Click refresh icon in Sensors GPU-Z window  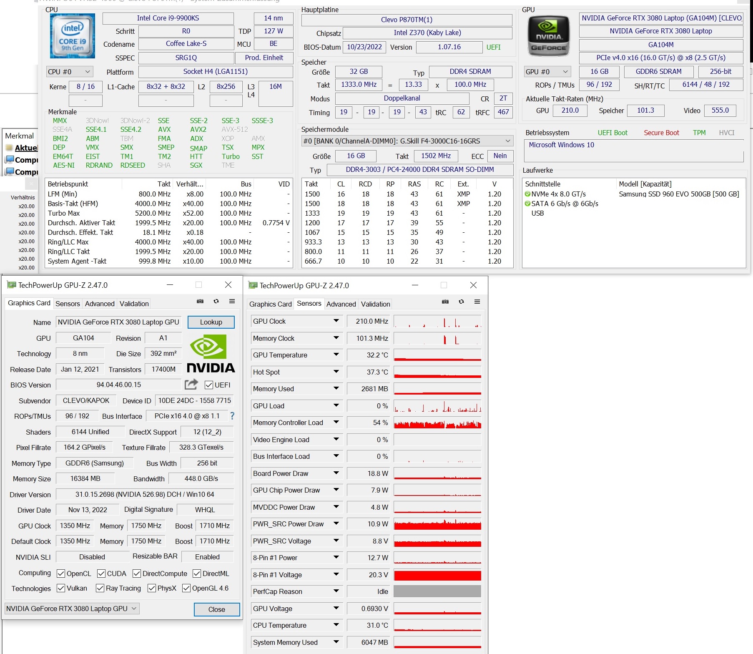pos(461,302)
